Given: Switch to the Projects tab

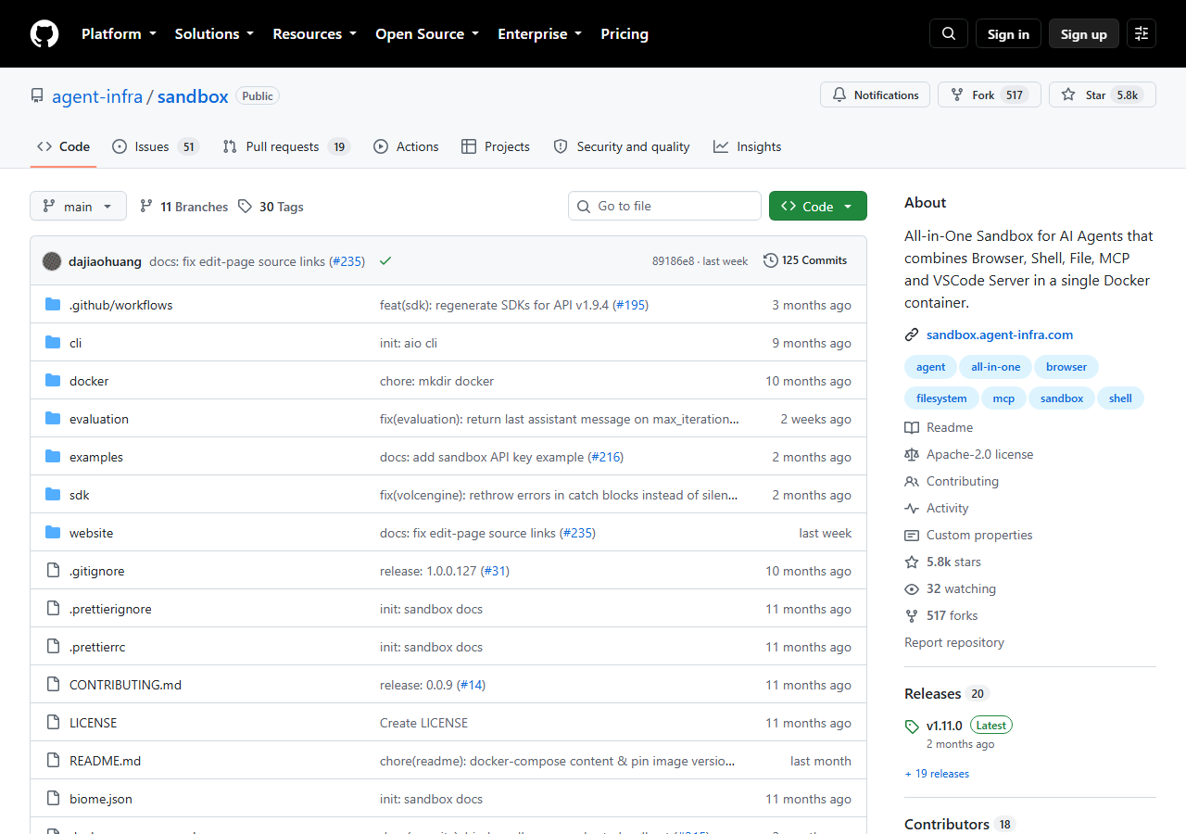Looking at the screenshot, I should click(496, 146).
